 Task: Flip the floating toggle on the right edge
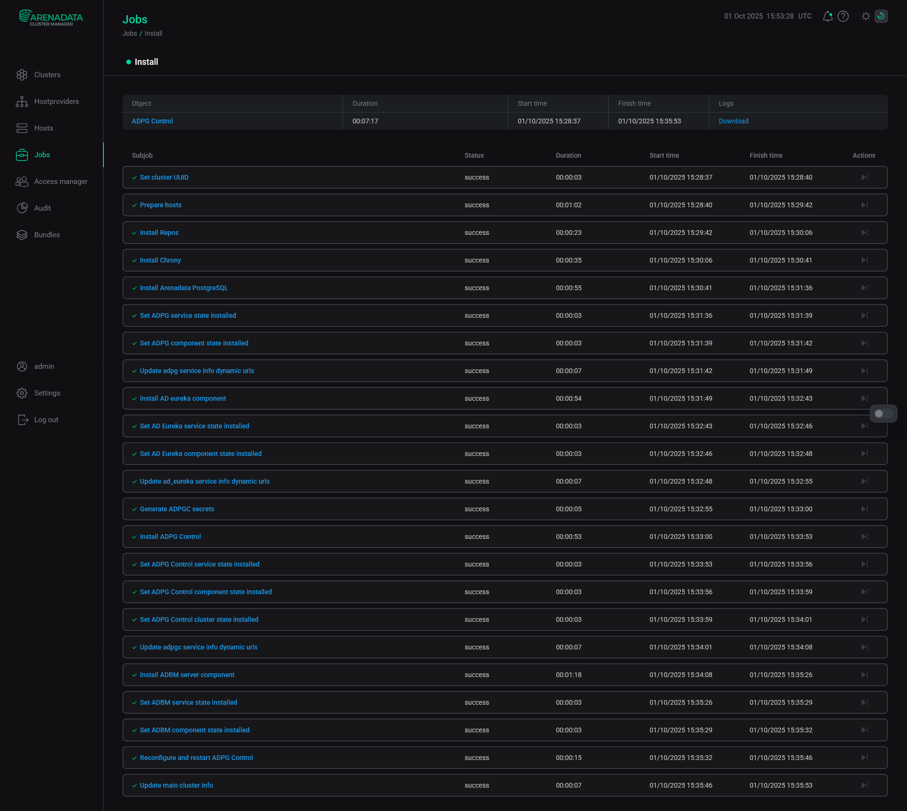pyautogui.click(x=883, y=414)
